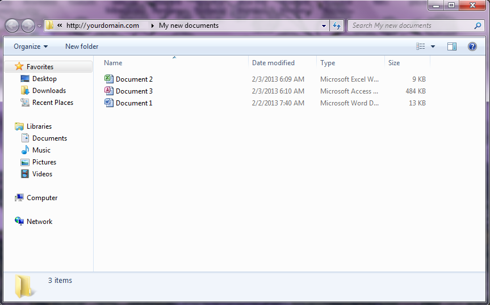Screen dimensions: 490x305
Task: Open Computer in the navigation pane
Action: point(42,198)
